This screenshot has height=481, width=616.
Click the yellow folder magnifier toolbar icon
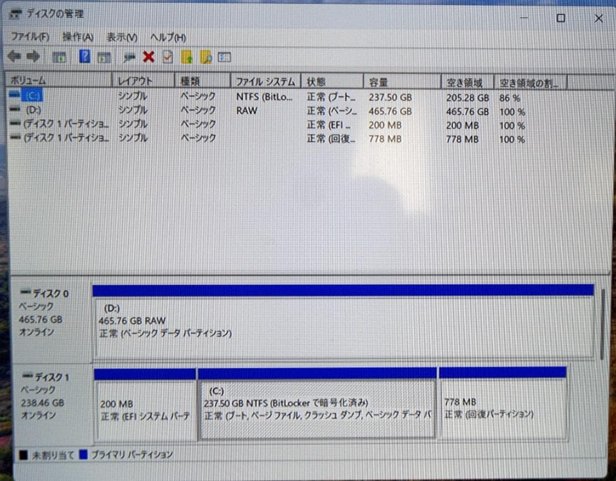(x=206, y=56)
